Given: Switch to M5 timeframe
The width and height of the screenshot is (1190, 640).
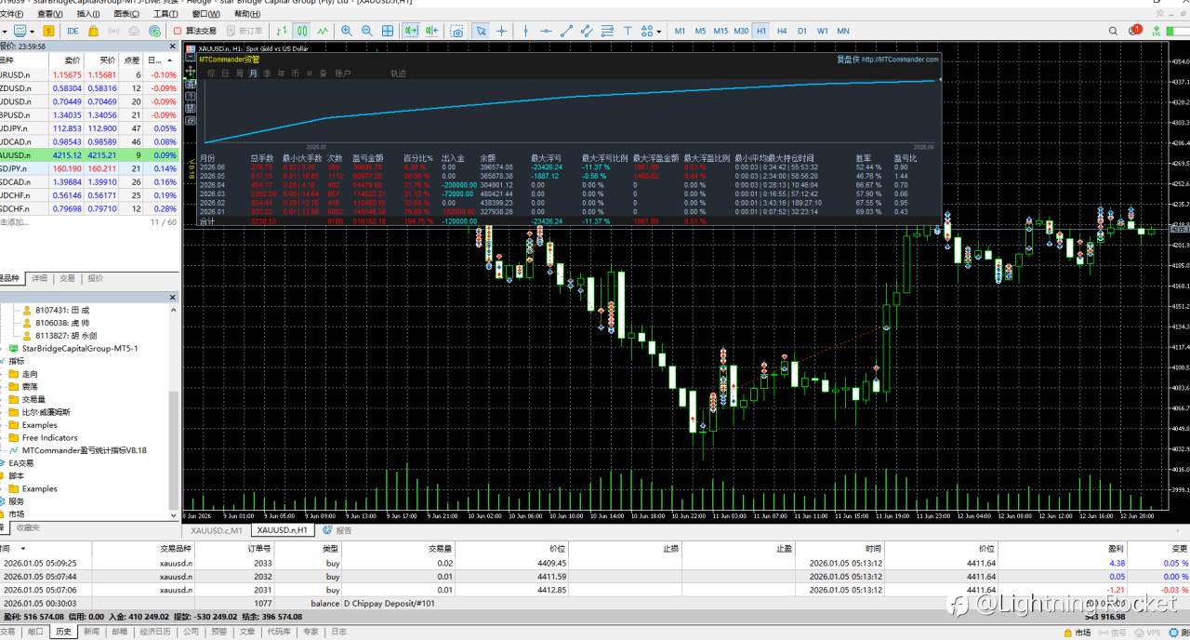Looking at the screenshot, I should click(x=700, y=31).
